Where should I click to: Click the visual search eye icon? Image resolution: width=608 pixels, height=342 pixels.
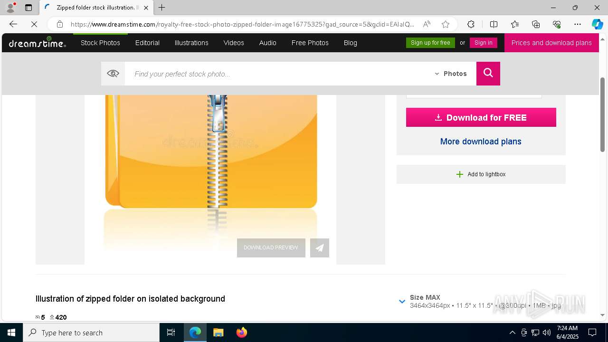(x=113, y=74)
